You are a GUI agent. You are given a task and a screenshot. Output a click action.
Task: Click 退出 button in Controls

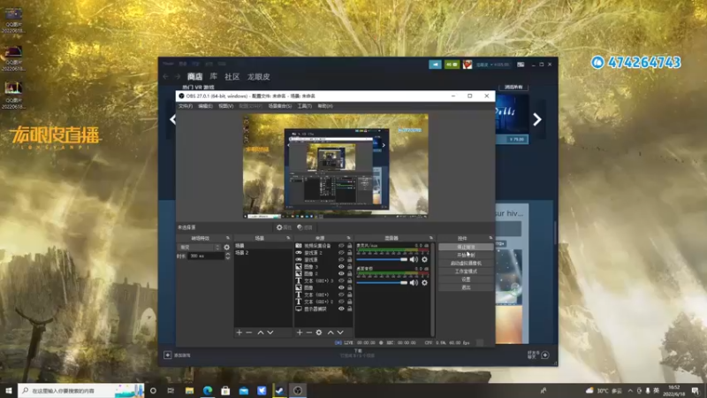point(466,287)
